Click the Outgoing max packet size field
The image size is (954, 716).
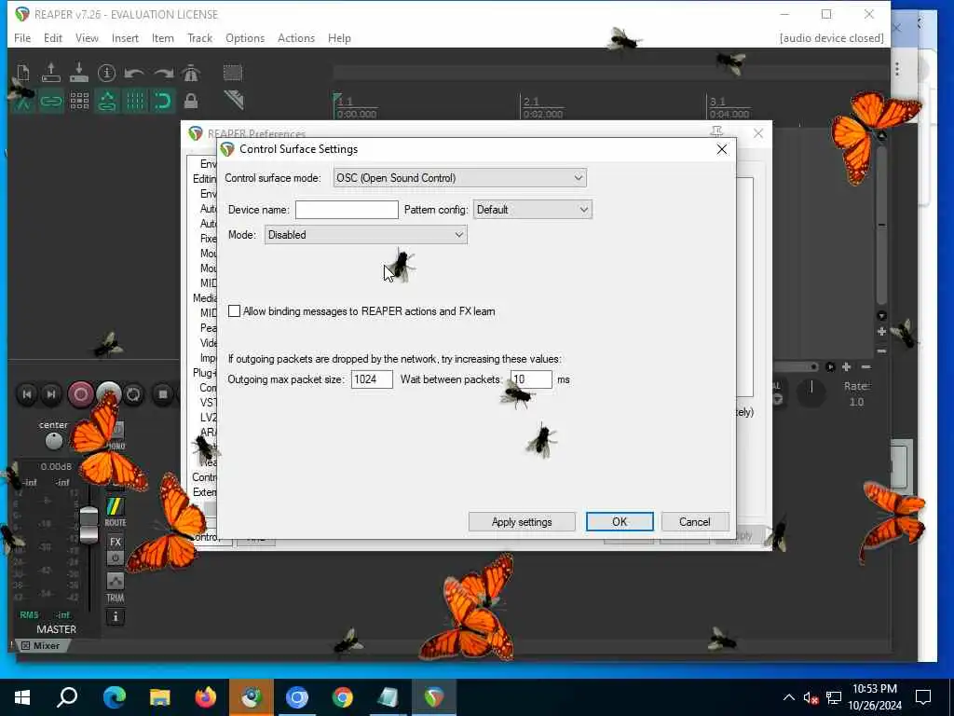(x=372, y=379)
